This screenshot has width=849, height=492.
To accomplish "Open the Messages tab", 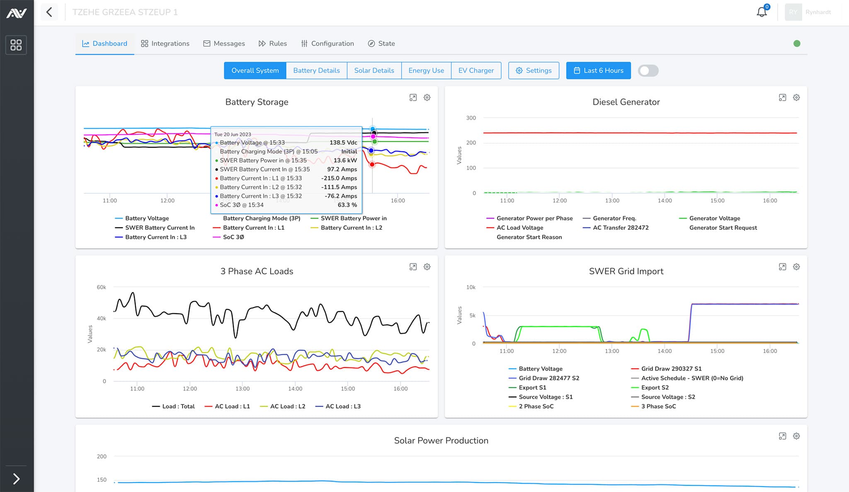I will point(224,44).
